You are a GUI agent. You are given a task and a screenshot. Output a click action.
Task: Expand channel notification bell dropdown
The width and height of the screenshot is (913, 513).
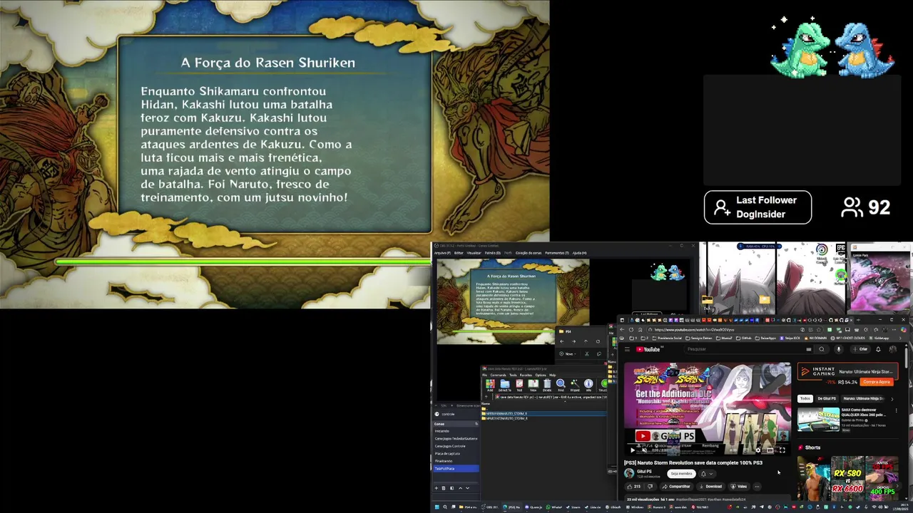click(x=707, y=474)
